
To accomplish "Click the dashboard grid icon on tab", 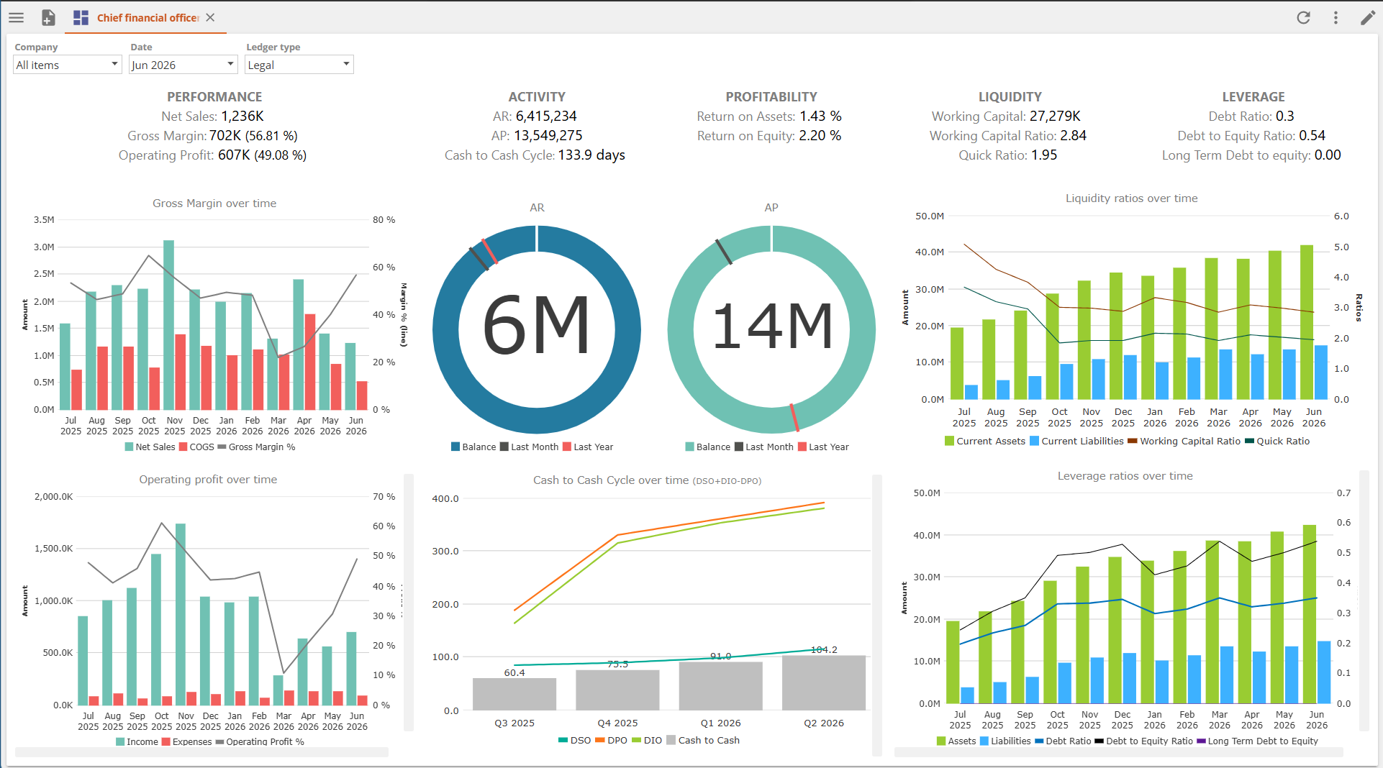I will point(81,18).
